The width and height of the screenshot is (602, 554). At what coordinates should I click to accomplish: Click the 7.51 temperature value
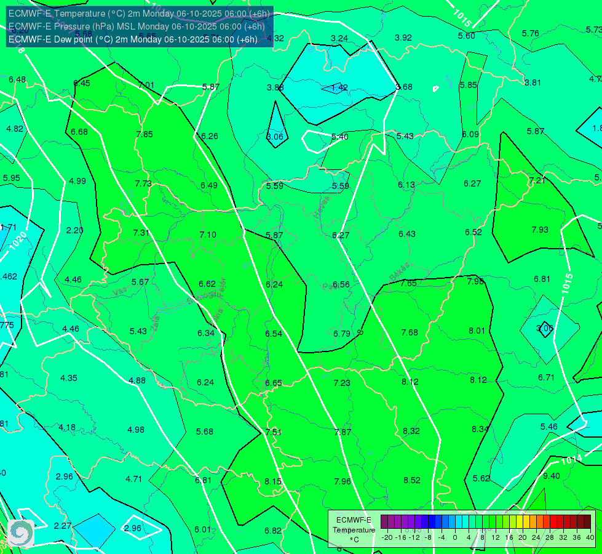click(274, 432)
